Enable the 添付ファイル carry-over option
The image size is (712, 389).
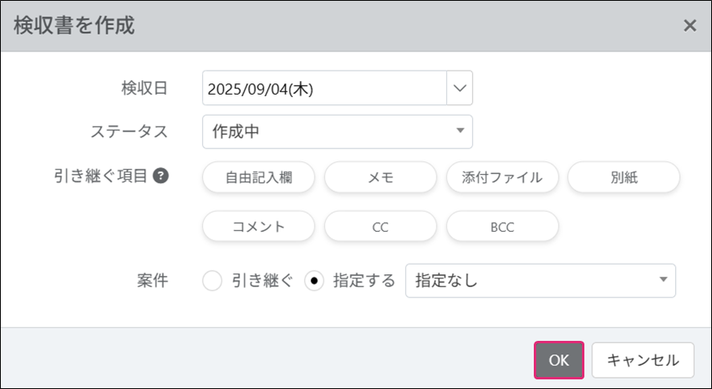pos(502,178)
